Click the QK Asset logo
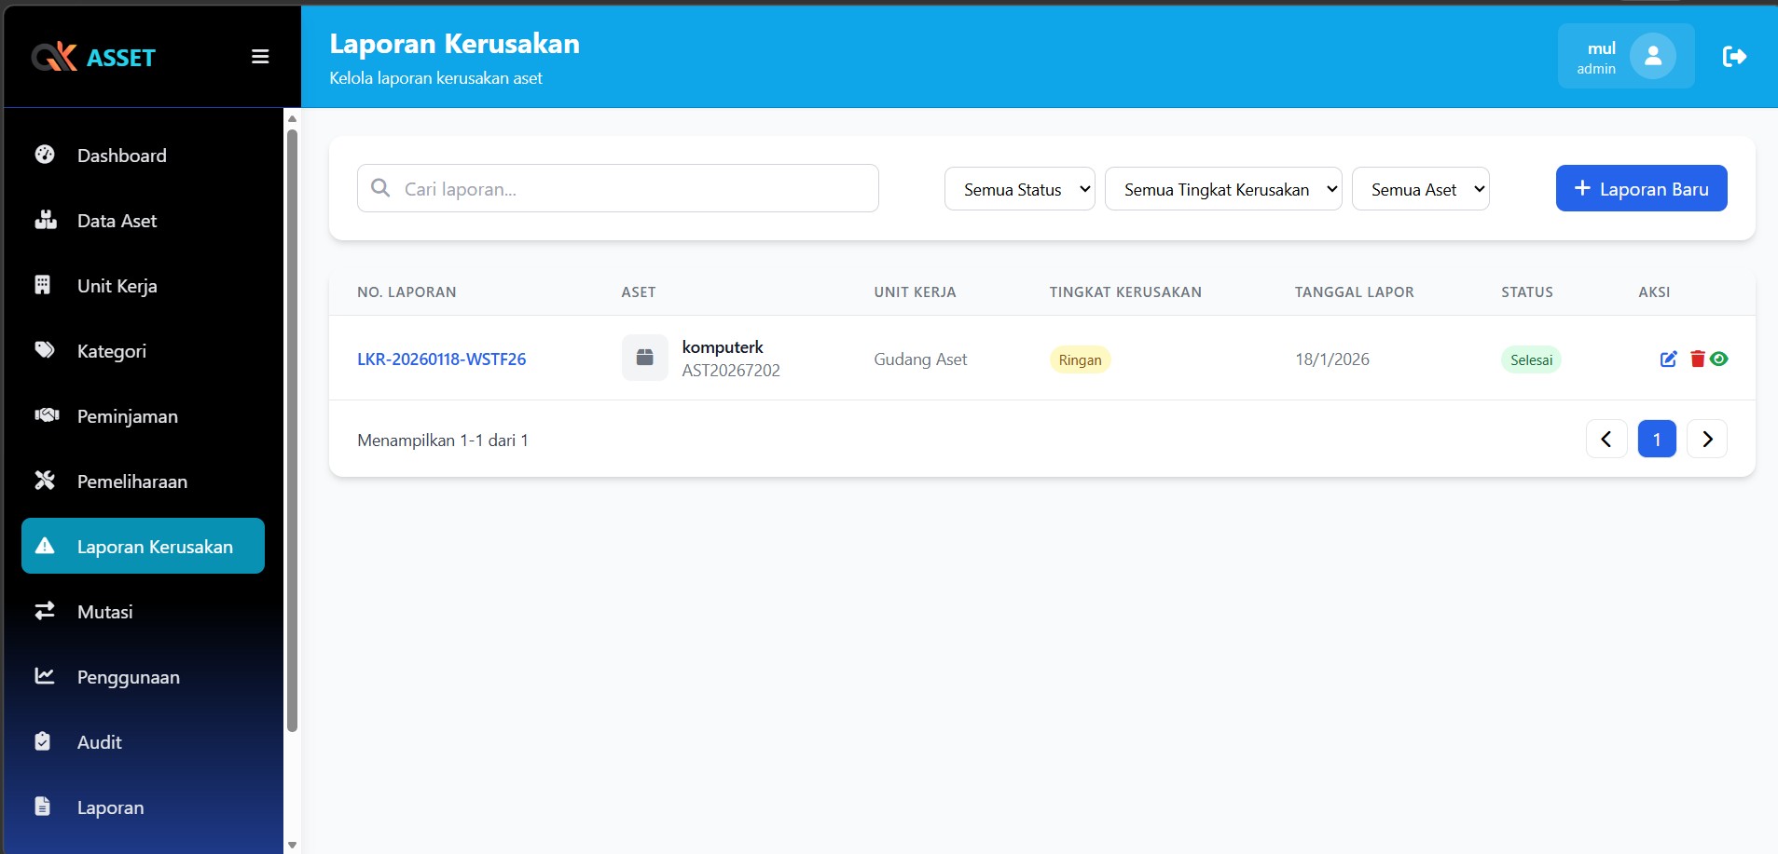Screen dimensions: 1778x854 (93, 57)
